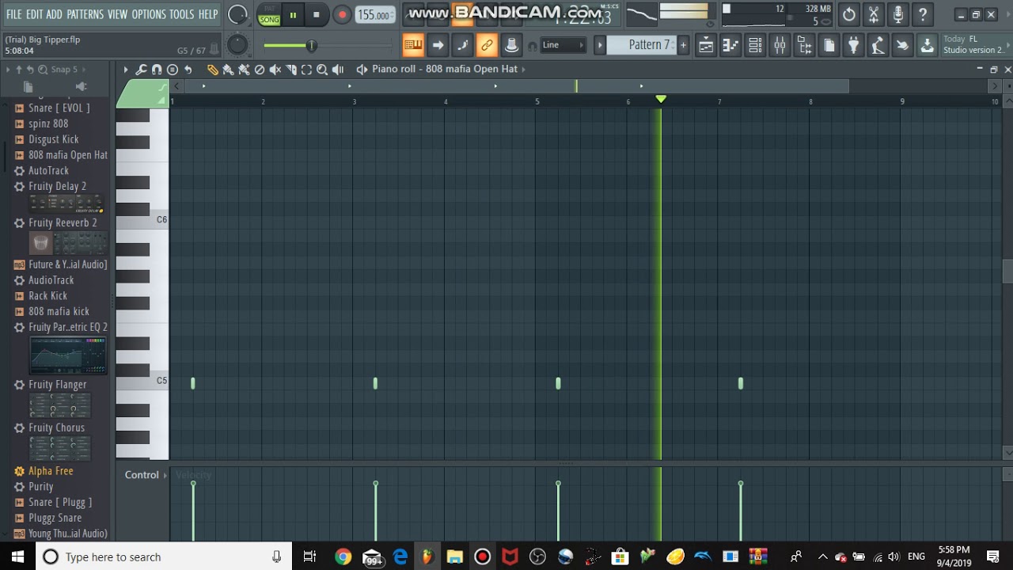Screen dimensions: 1013x570
Task: Expand the pattern selector left arrow menu
Action: [x=600, y=45]
